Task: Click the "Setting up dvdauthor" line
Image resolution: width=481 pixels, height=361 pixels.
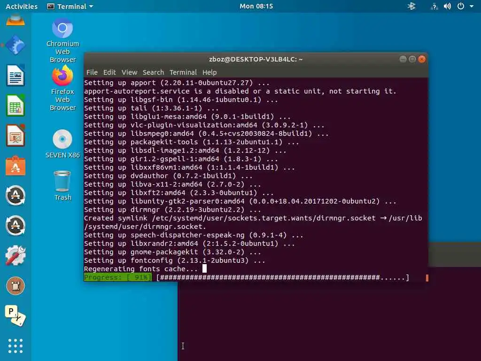Action: pos(168,176)
